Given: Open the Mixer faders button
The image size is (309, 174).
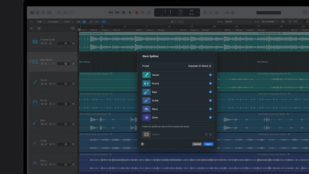Looking at the screenshot, I should (x=65, y=12).
